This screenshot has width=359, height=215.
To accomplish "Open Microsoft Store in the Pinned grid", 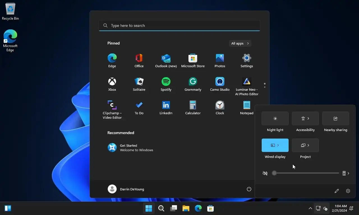I will 193,60.
